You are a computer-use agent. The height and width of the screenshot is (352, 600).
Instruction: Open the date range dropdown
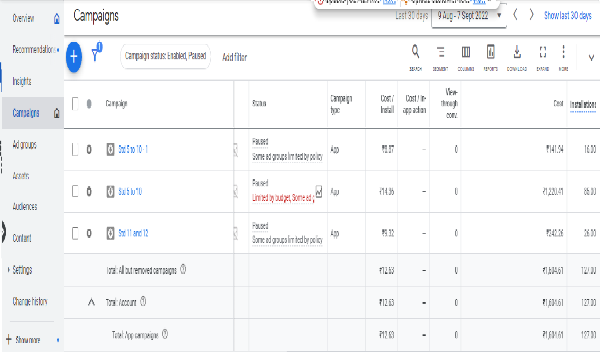click(x=468, y=16)
